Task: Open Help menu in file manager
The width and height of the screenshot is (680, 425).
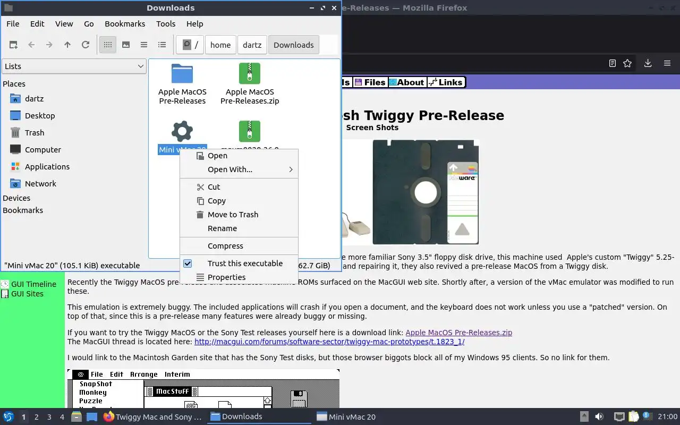Action: click(195, 24)
